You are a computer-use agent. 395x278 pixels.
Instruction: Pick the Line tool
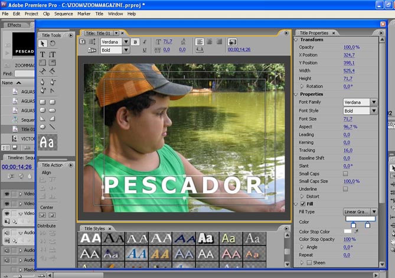(52, 127)
